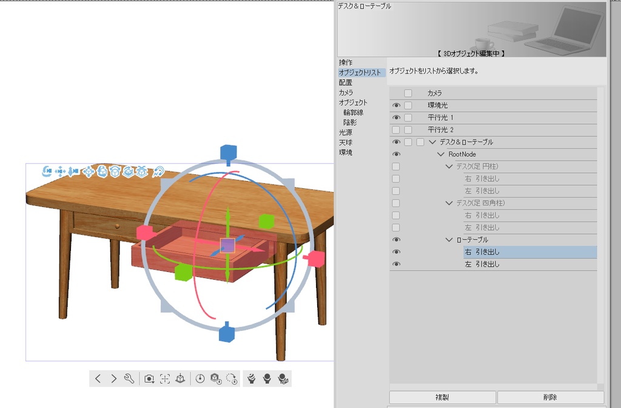The image size is (621, 408).
Task: Toggle the lock checkbox for 平行光 1
Action: click(408, 118)
